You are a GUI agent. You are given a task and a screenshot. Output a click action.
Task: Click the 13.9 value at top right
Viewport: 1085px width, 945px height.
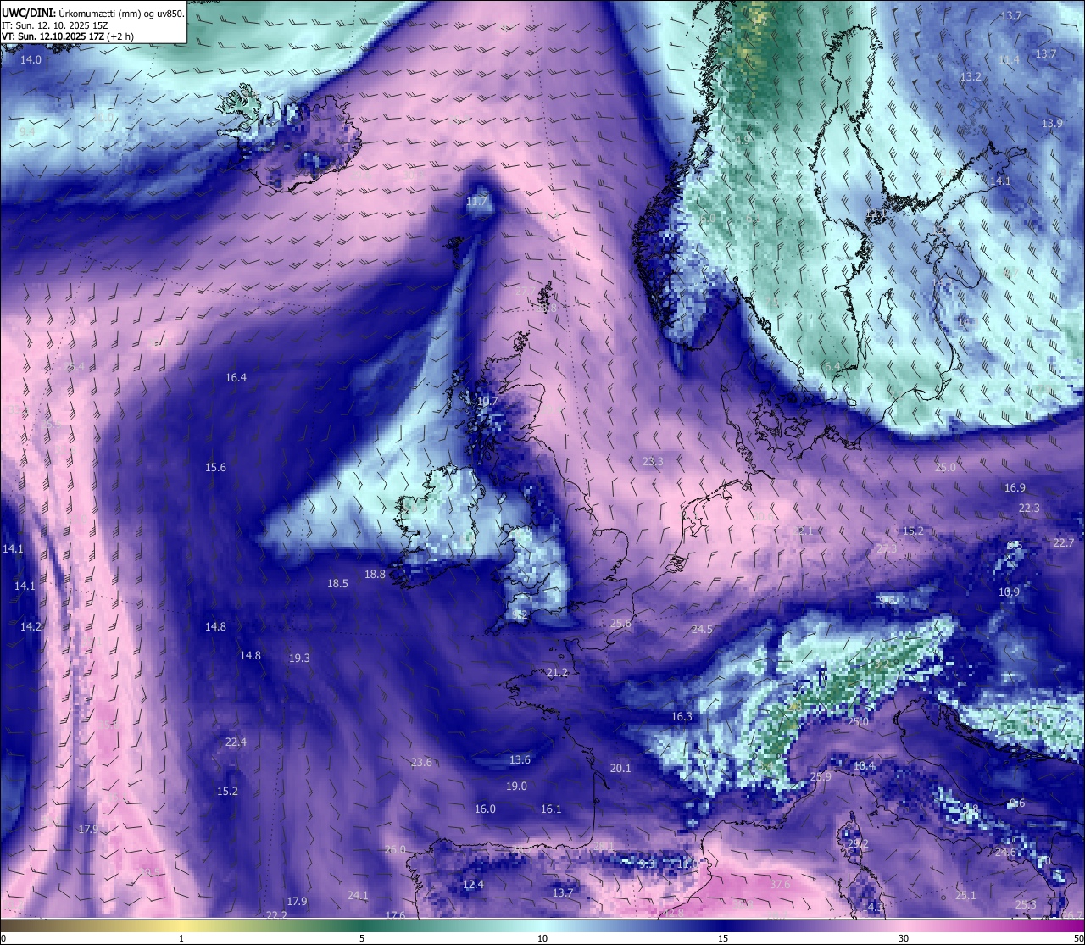click(x=1052, y=124)
